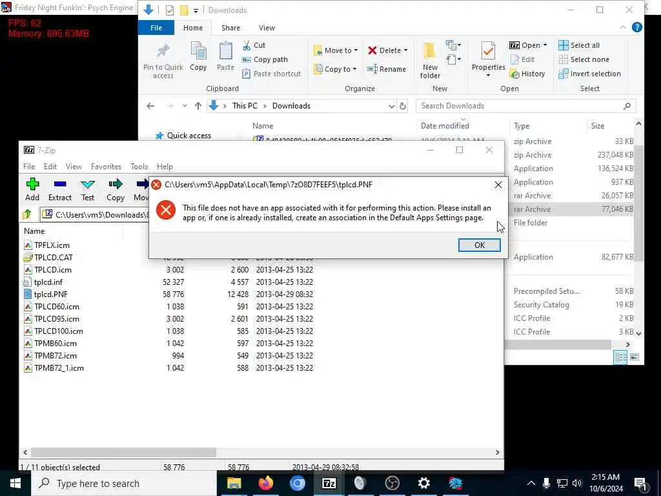Open the 7-Zip File menu
The image size is (661, 496).
click(x=29, y=167)
